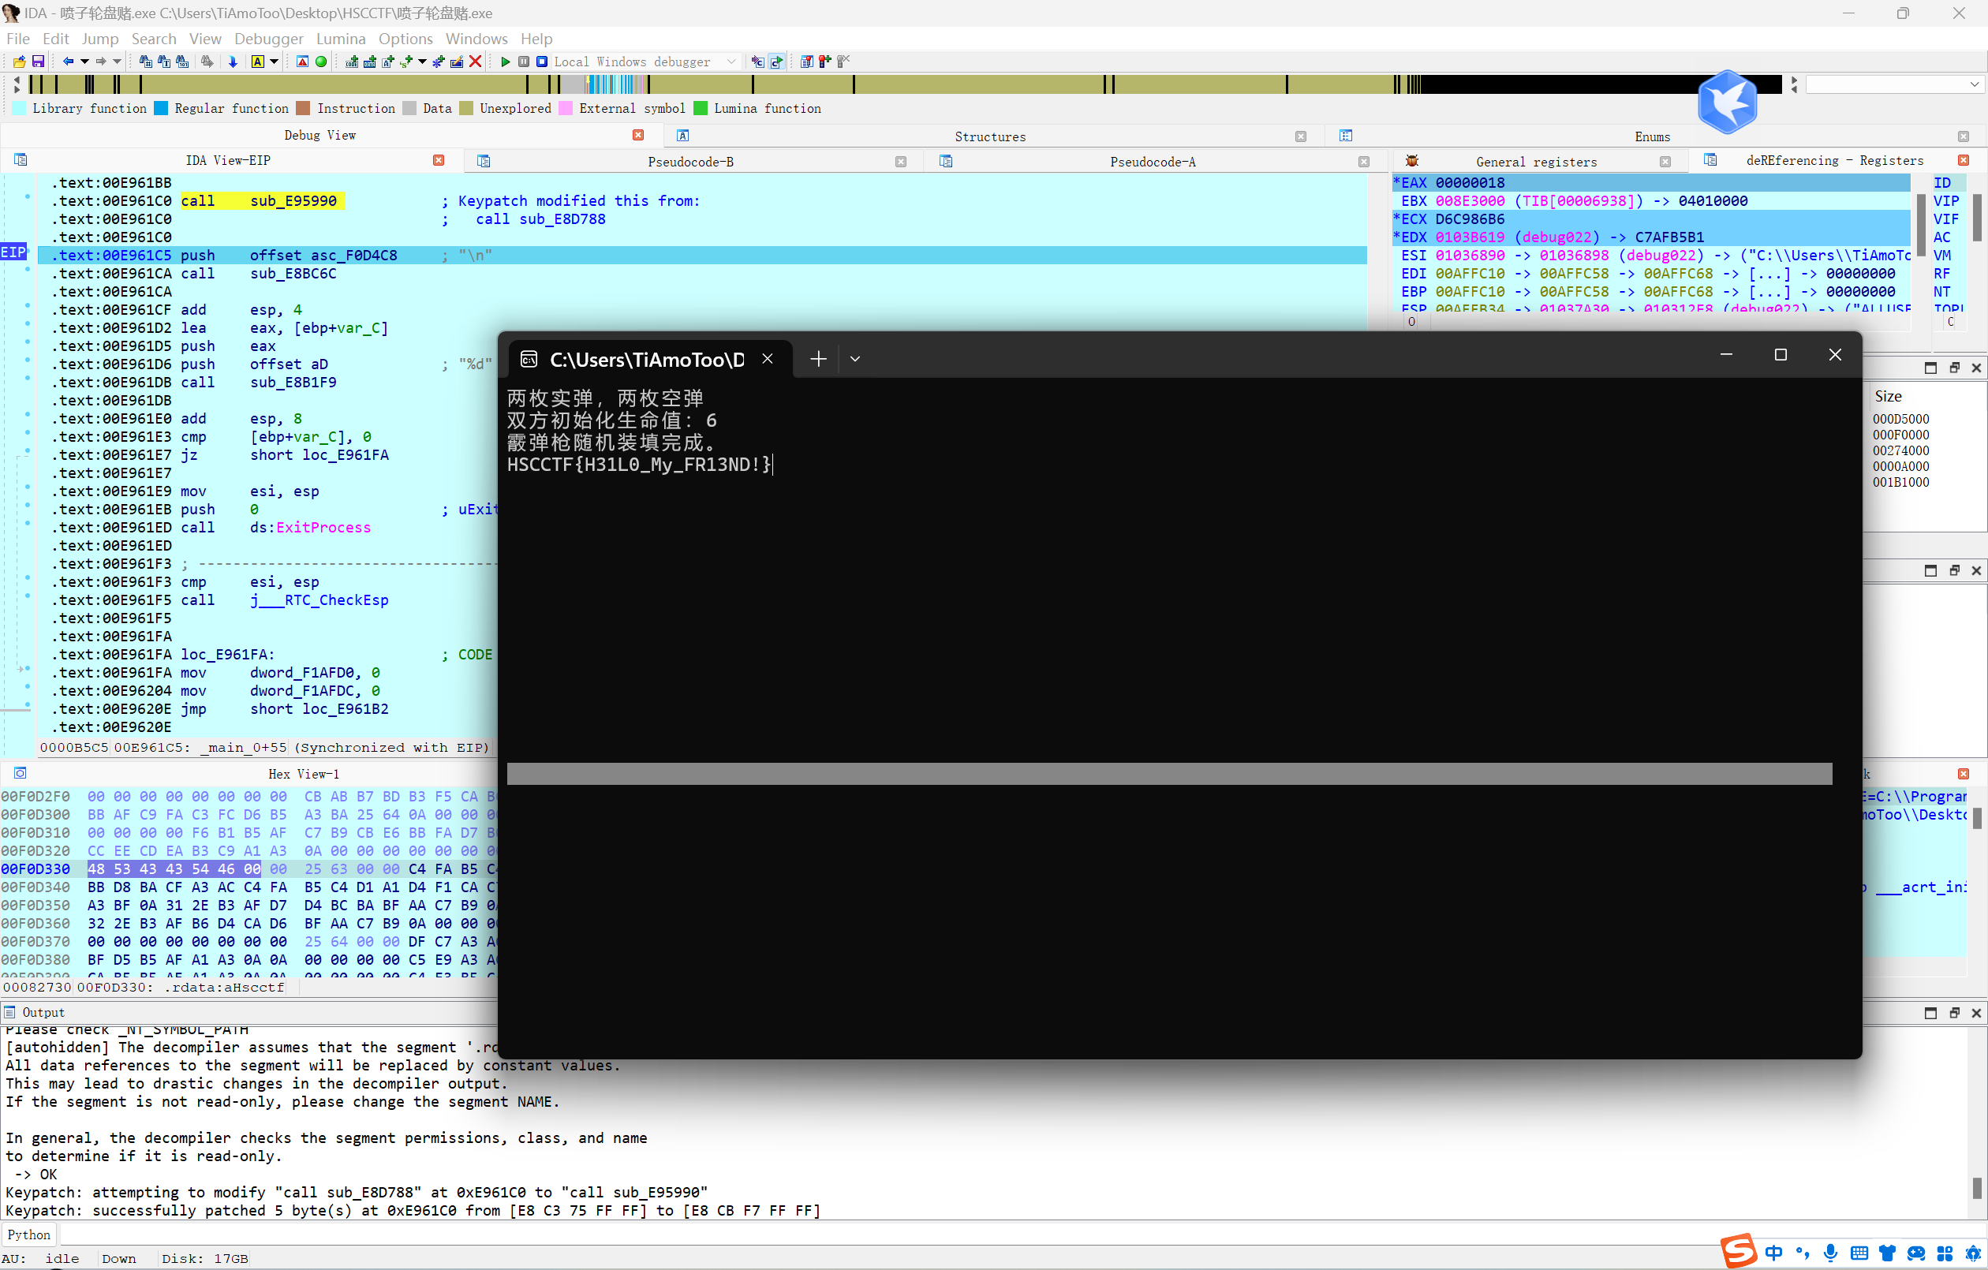The width and height of the screenshot is (1988, 1270).
Task: Click the add DATA icon
Action: click(370, 62)
